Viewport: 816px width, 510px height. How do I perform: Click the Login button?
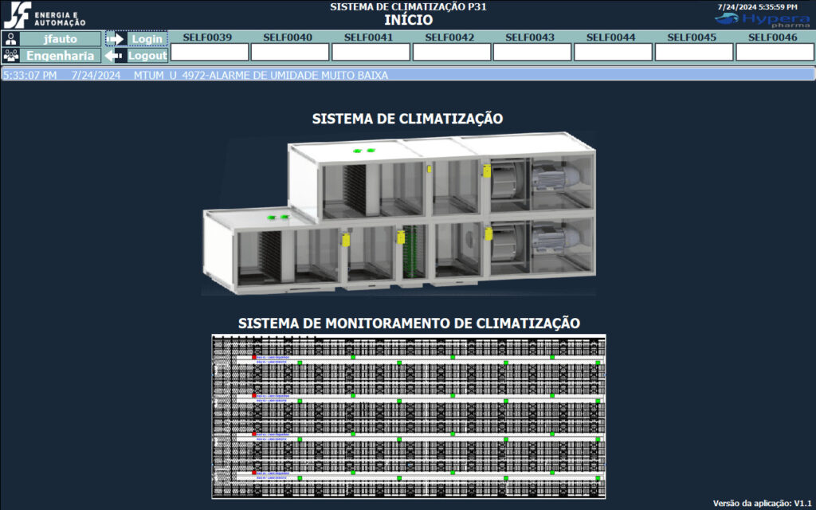[x=147, y=39]
